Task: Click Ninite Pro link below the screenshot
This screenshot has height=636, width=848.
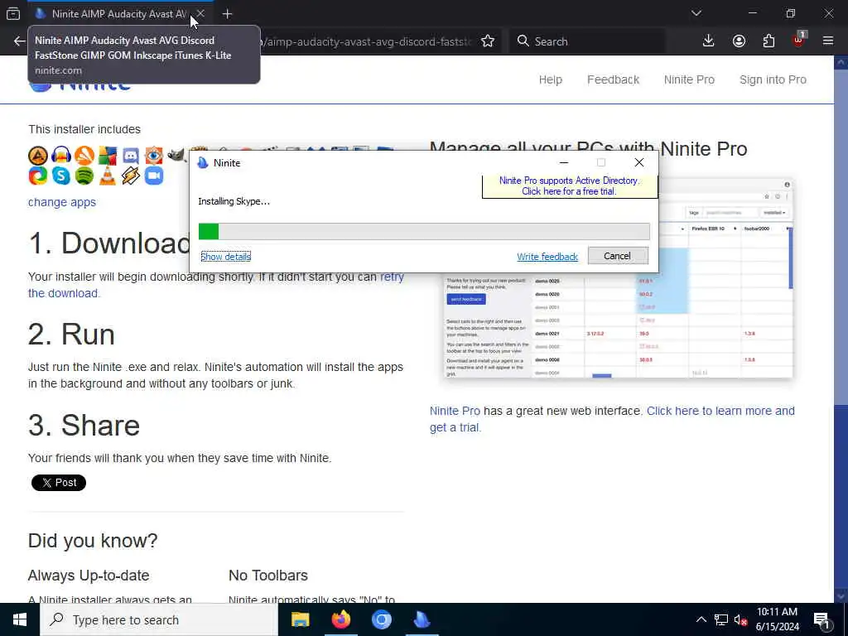Action: coord(455,411)
